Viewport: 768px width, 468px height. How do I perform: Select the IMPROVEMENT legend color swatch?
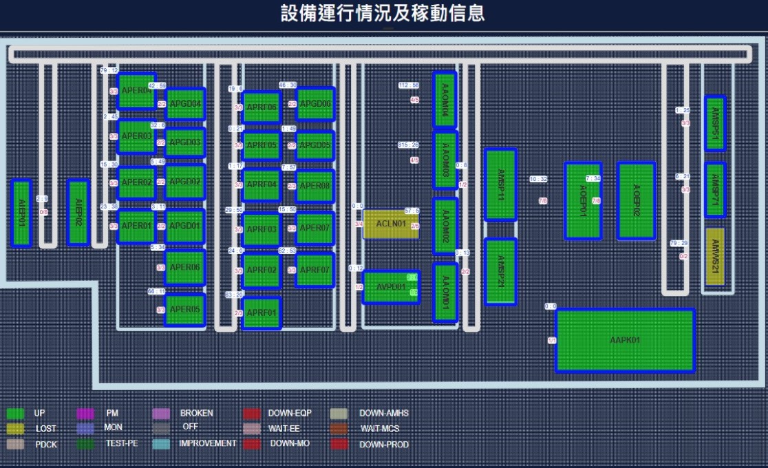coord(160,444)
